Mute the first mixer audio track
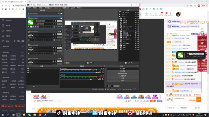 (x=100, y=72)
